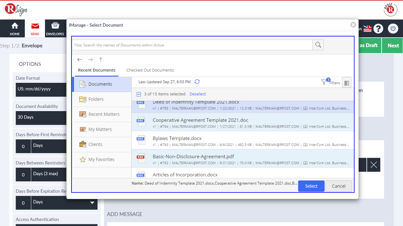Click the UK flag language icon
Image resolution: width=403 pixels, height=226 pixels.
367,29
